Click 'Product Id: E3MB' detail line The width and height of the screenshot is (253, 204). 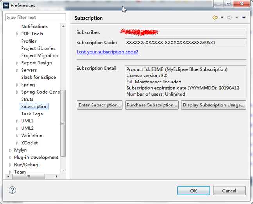pos(177,69)
